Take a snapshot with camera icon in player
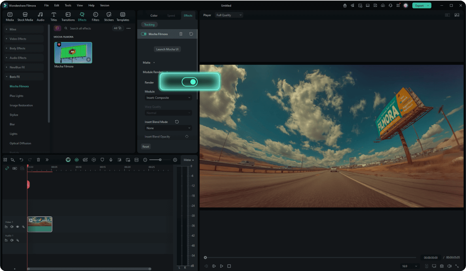Image resolution: width=466 pixels, height=271 pixels. click(x=442, y=266)
